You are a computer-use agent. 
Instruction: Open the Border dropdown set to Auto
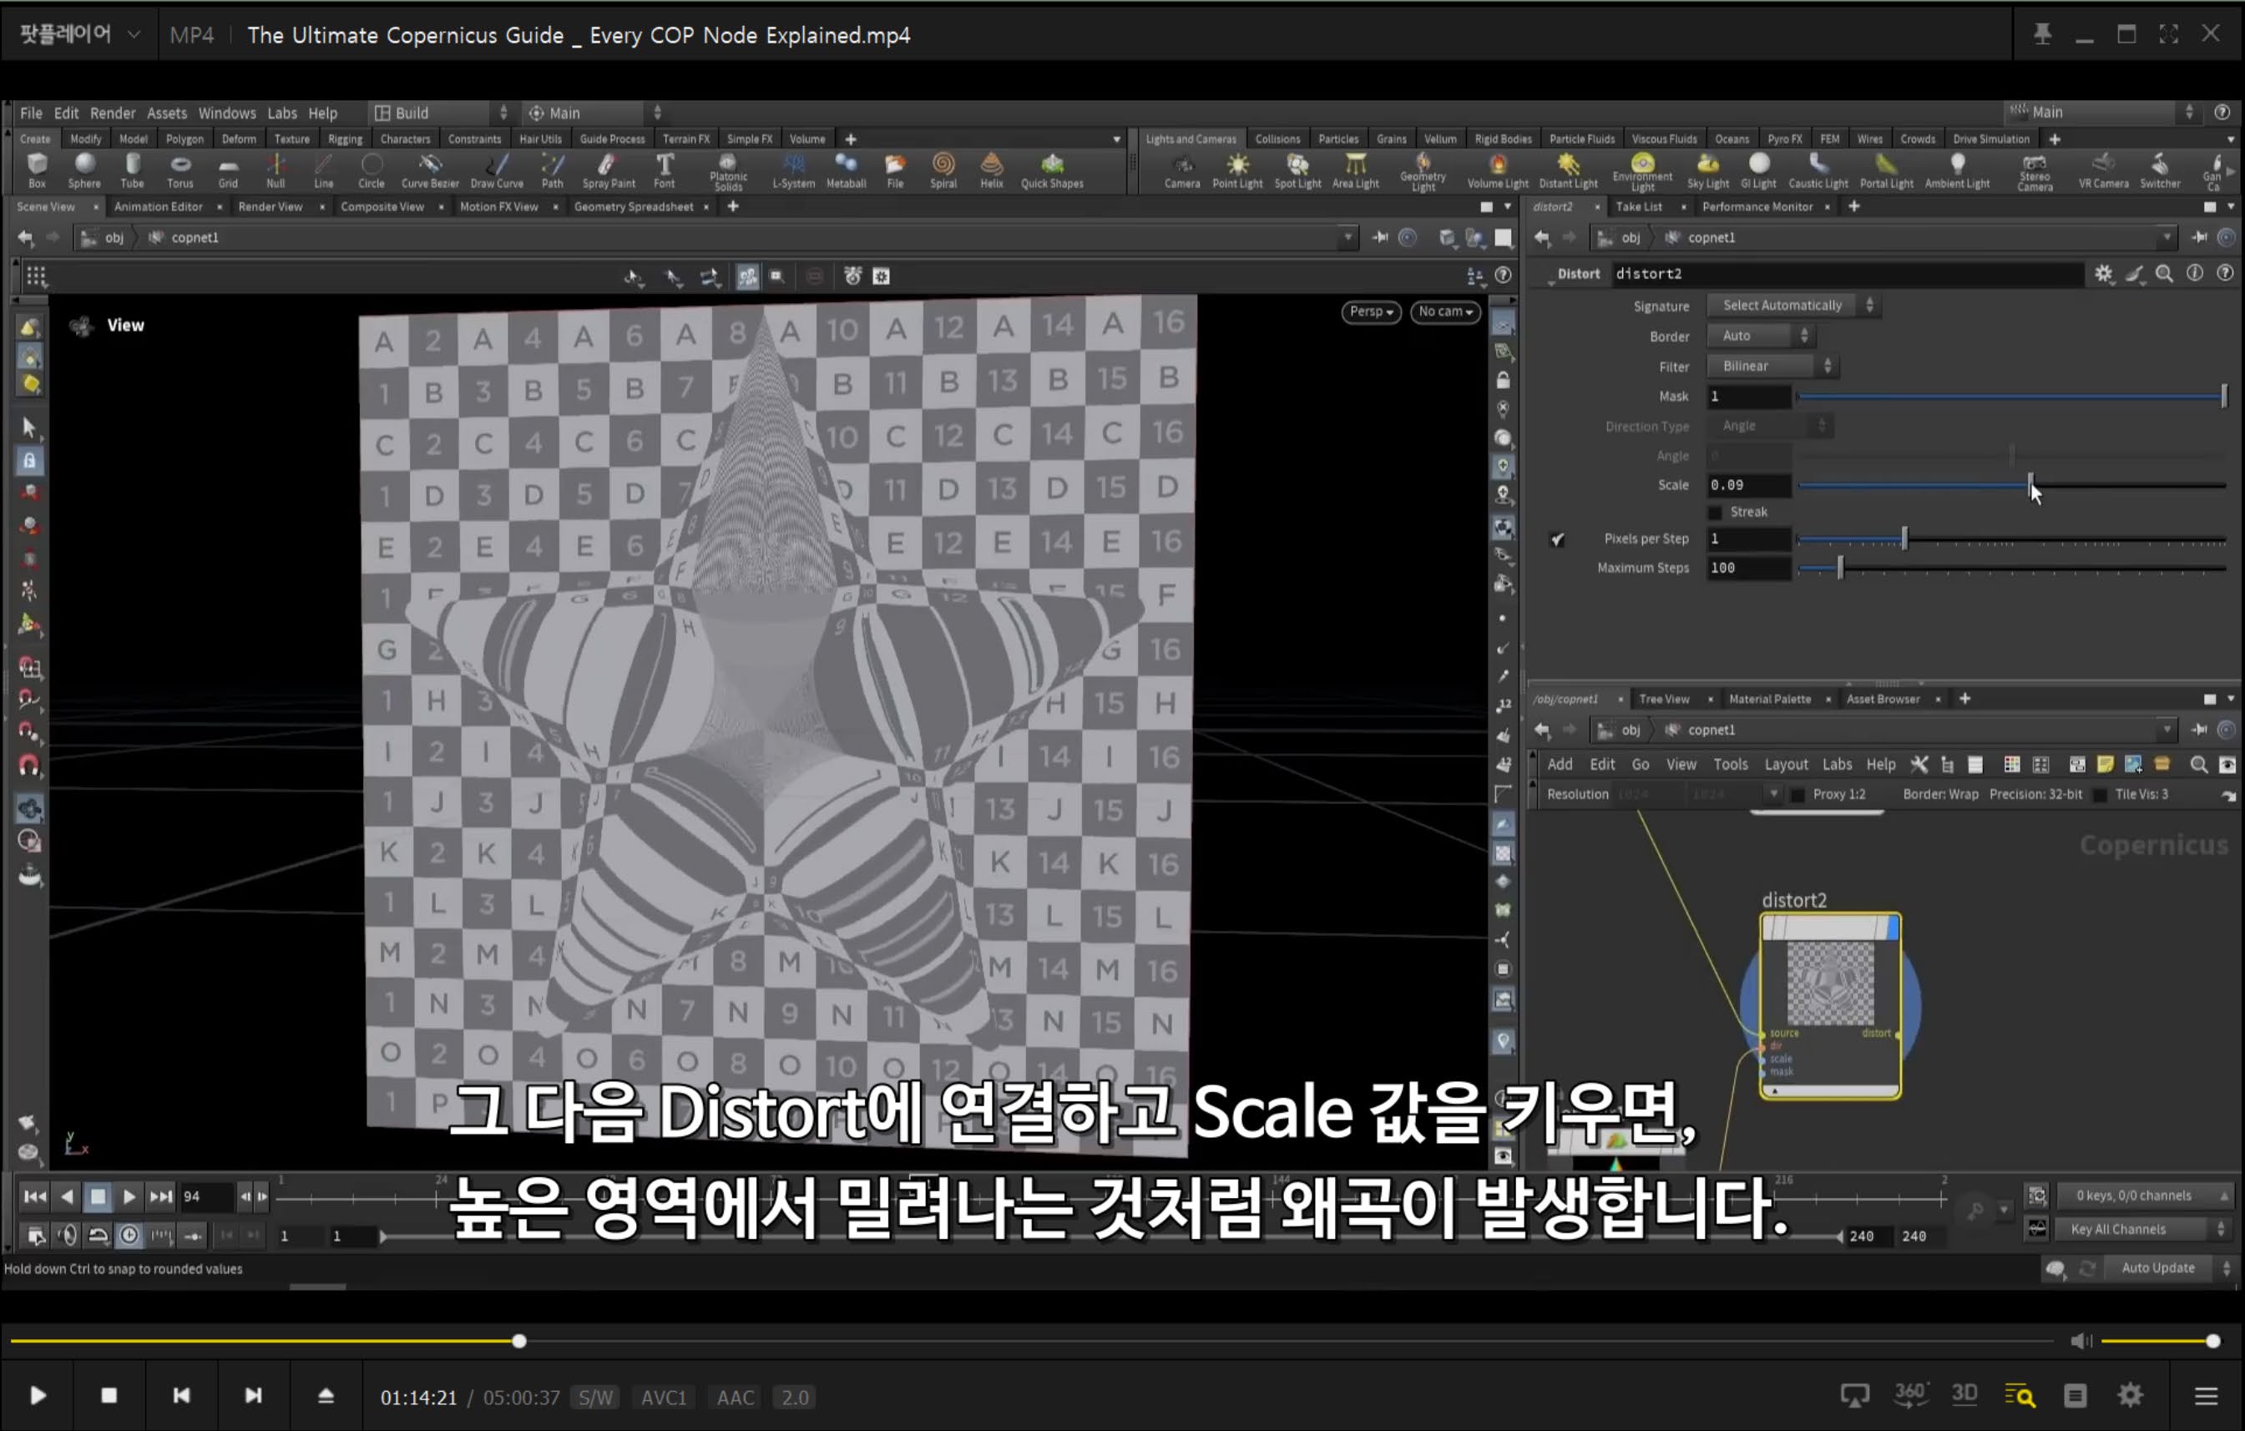coord(1759,336)
